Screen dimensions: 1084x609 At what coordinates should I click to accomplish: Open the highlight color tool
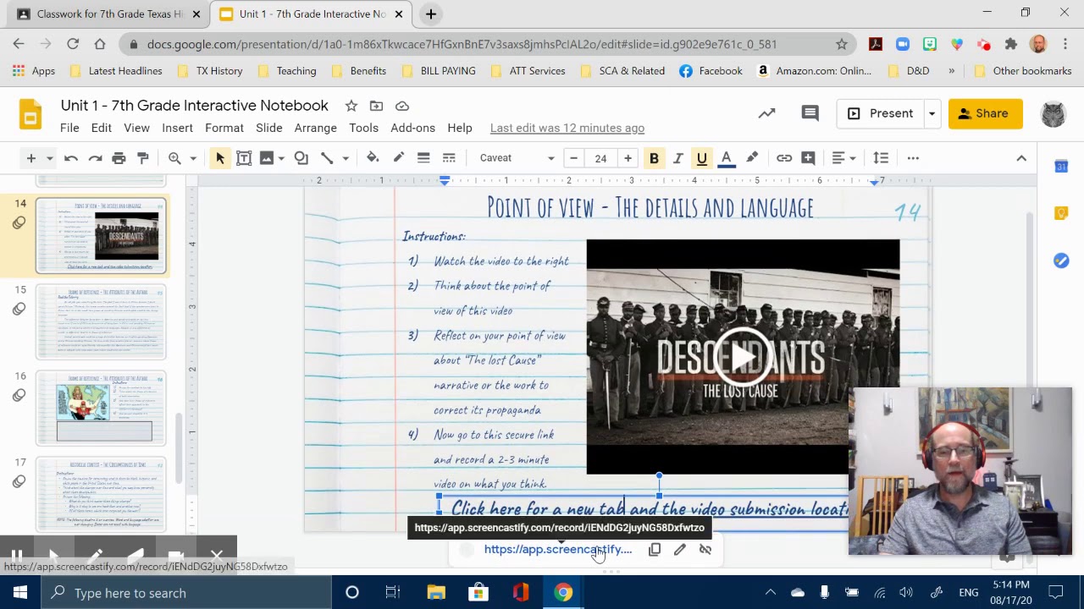[x=752, y=158]
